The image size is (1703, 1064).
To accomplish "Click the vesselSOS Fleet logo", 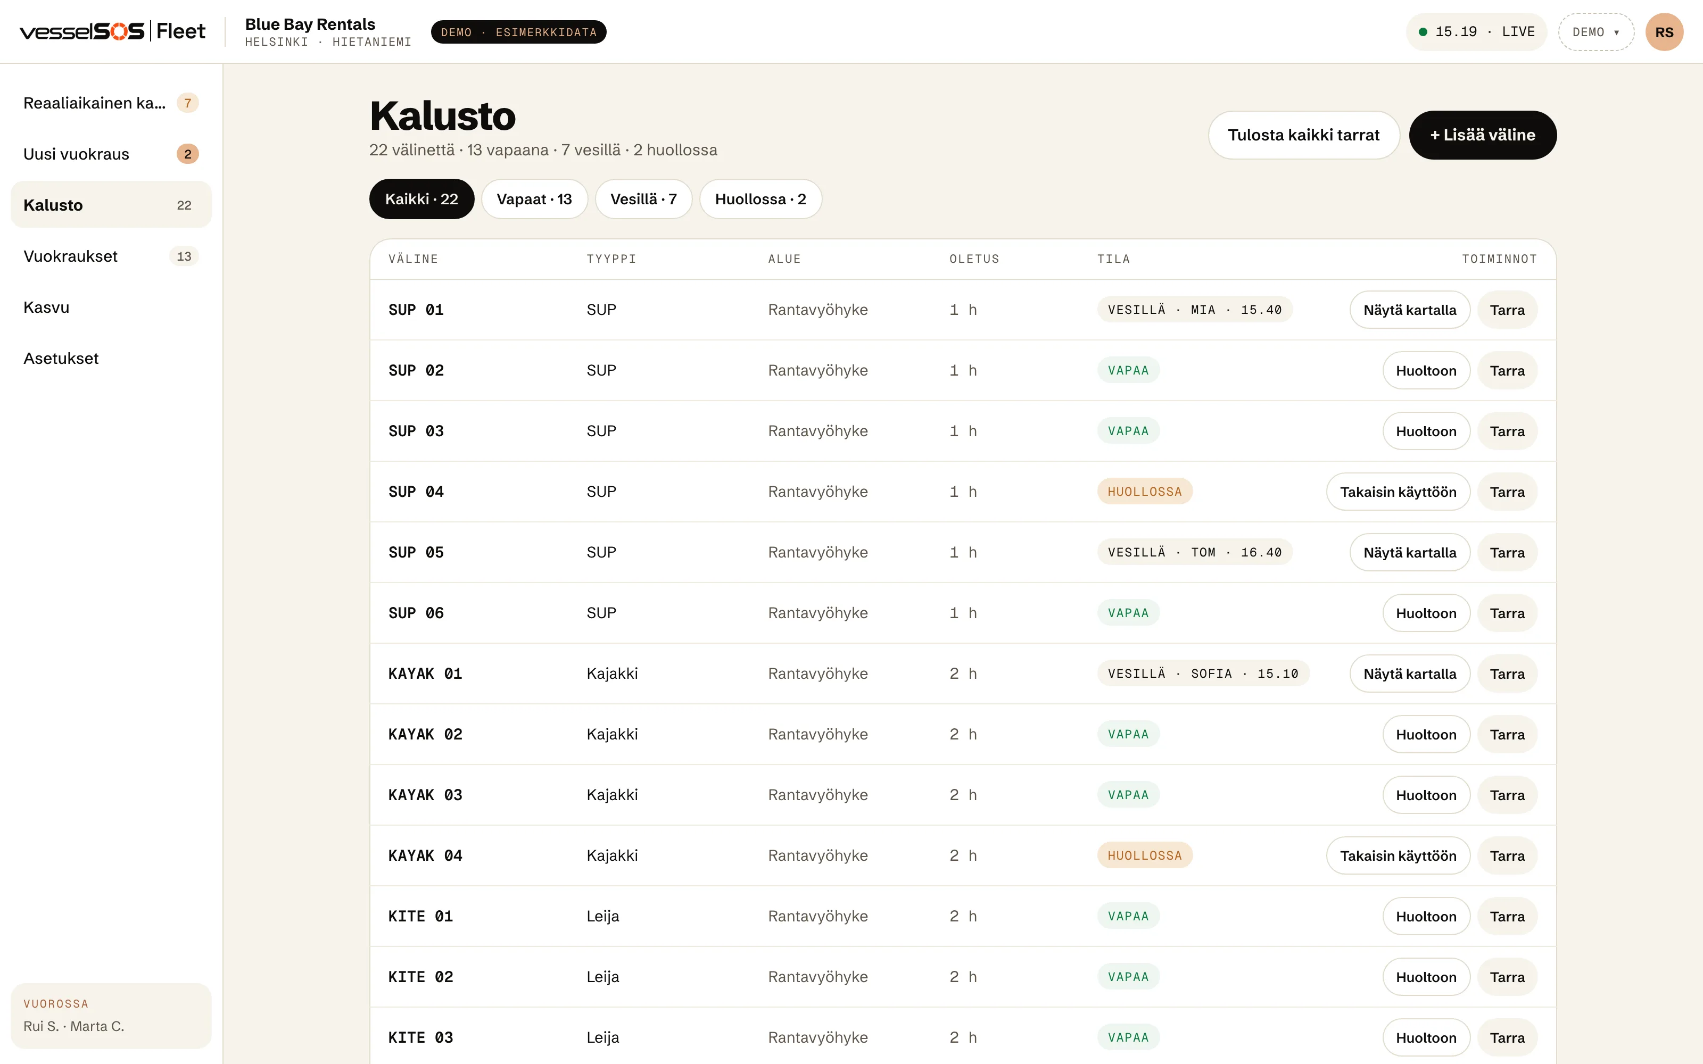I will pyautogui.click(x=113, y=32).
